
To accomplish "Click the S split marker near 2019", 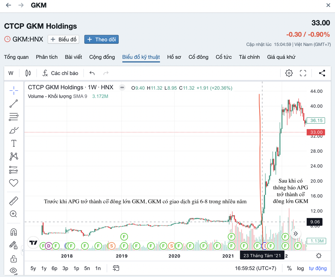I will (111, 246).
